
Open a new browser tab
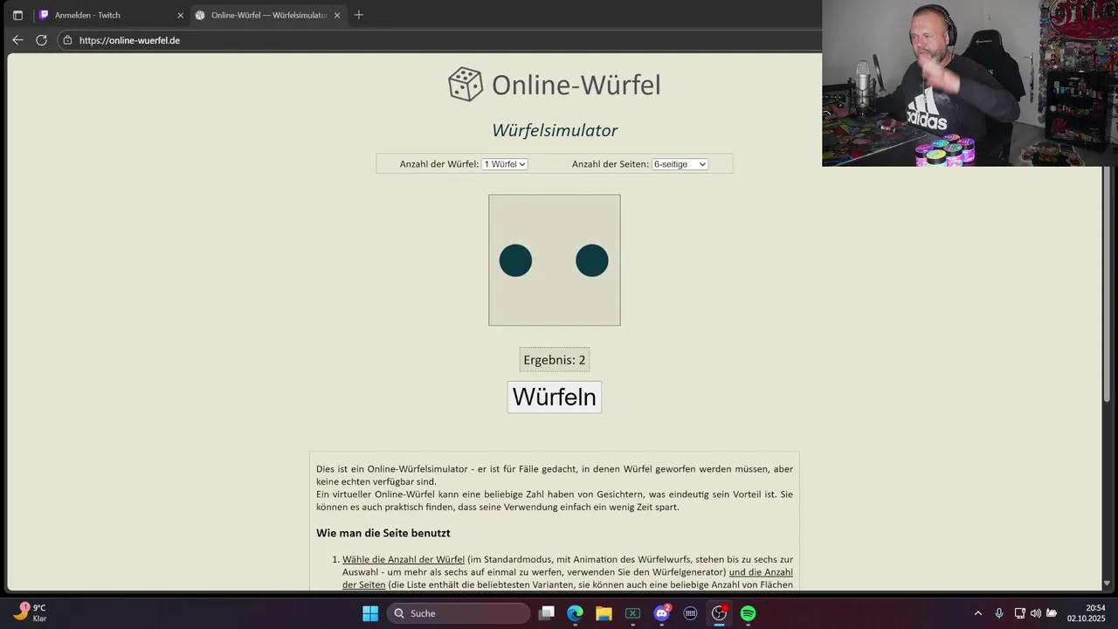[358, 15]
